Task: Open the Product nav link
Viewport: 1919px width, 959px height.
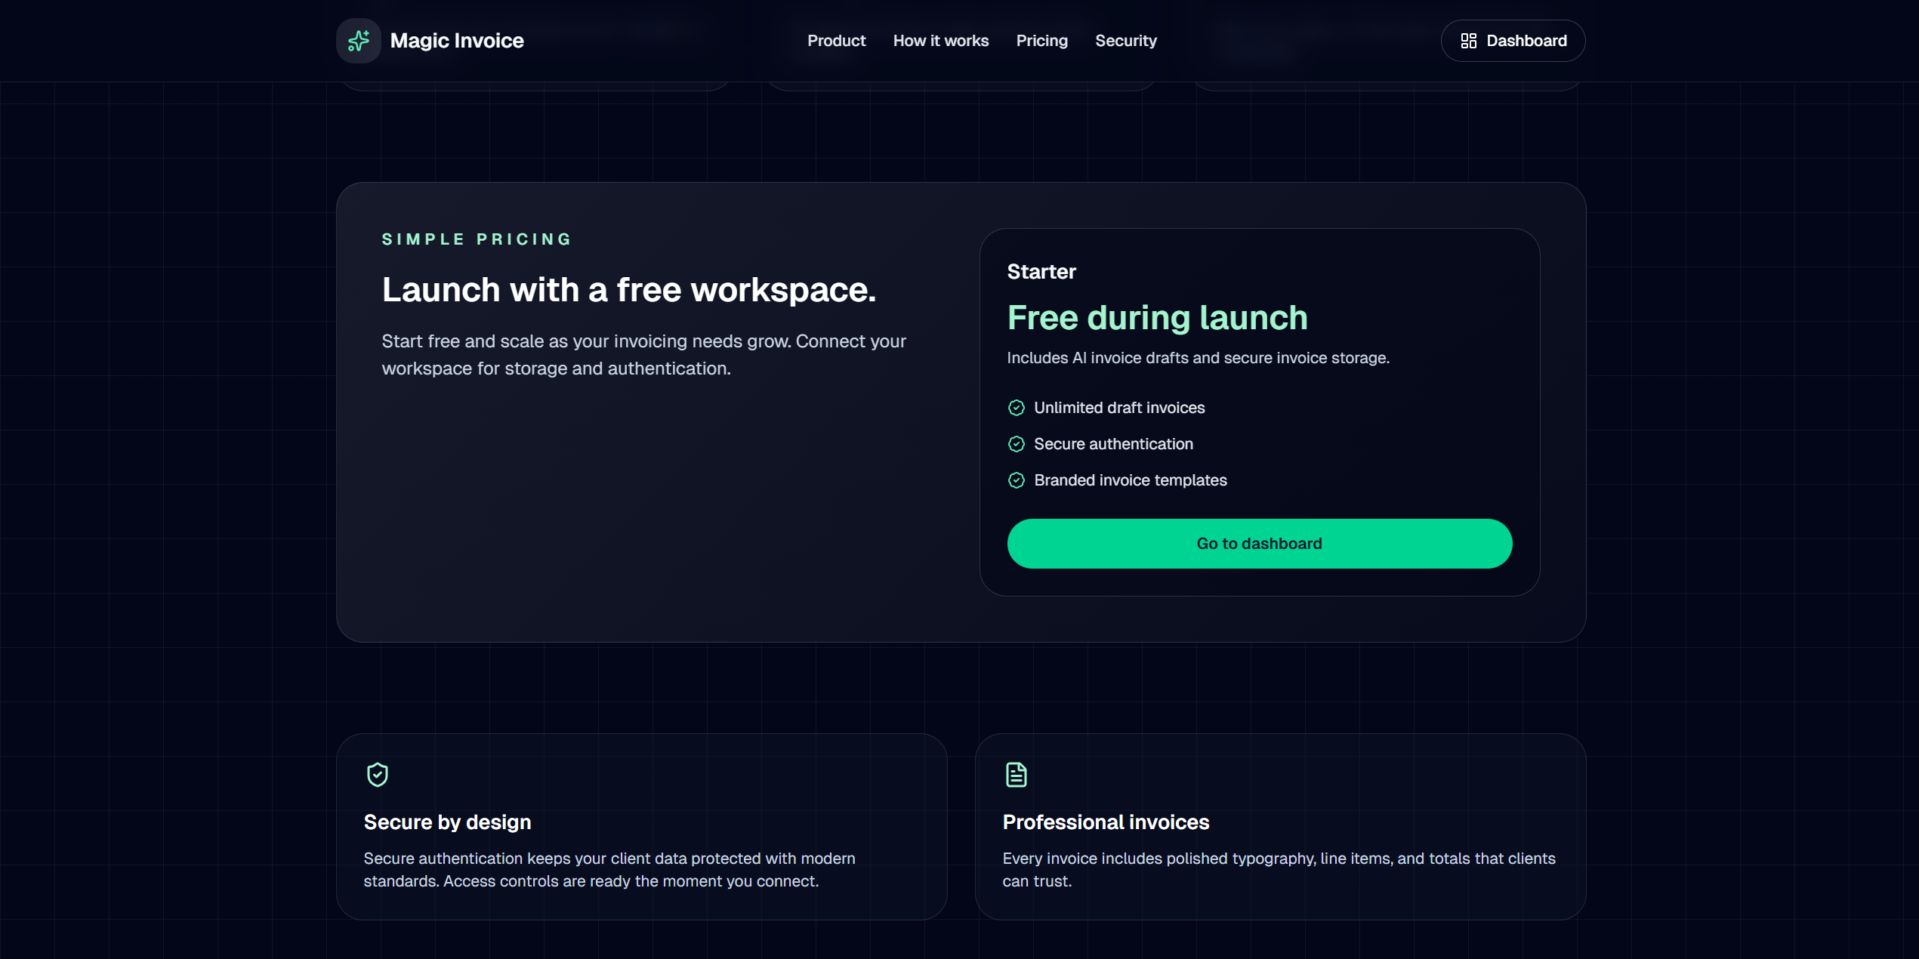Action: [x=836, y=41]
